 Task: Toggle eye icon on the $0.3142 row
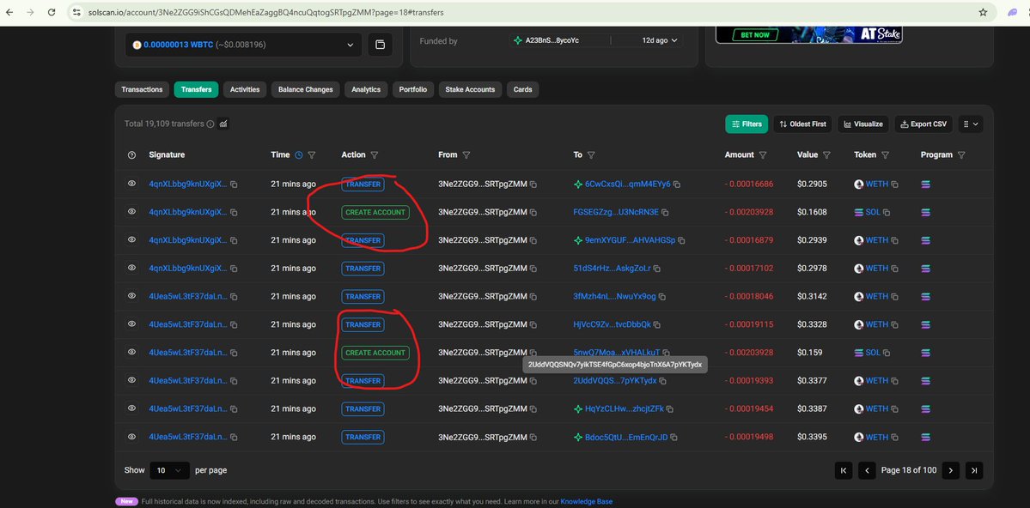131,296
